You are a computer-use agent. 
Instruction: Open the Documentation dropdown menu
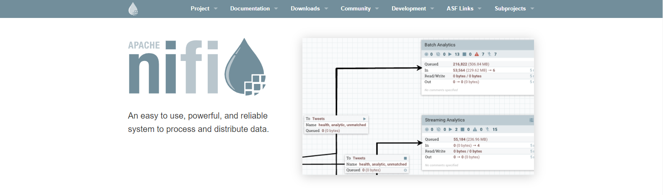[x=254, y=8]
